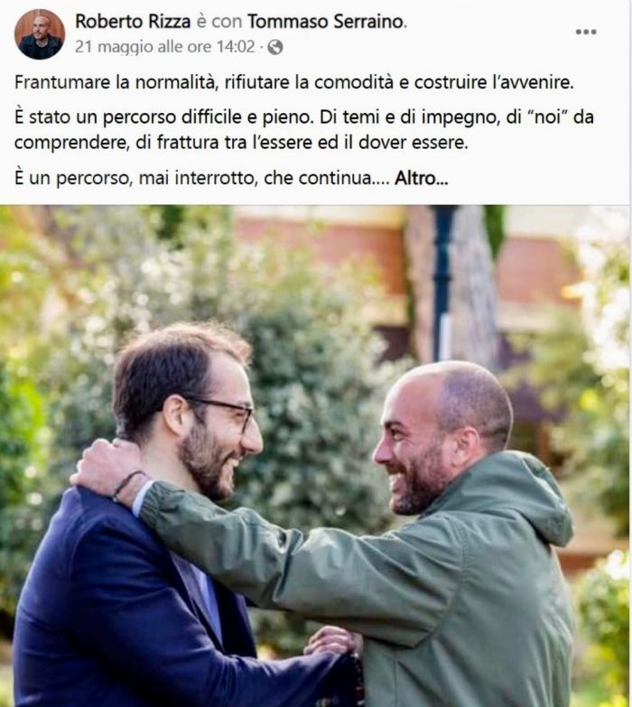Click the blue suit jacket in photo
The height and width of the screenshot is (707, 632).
pyautogui.click(x=135, y=609)
